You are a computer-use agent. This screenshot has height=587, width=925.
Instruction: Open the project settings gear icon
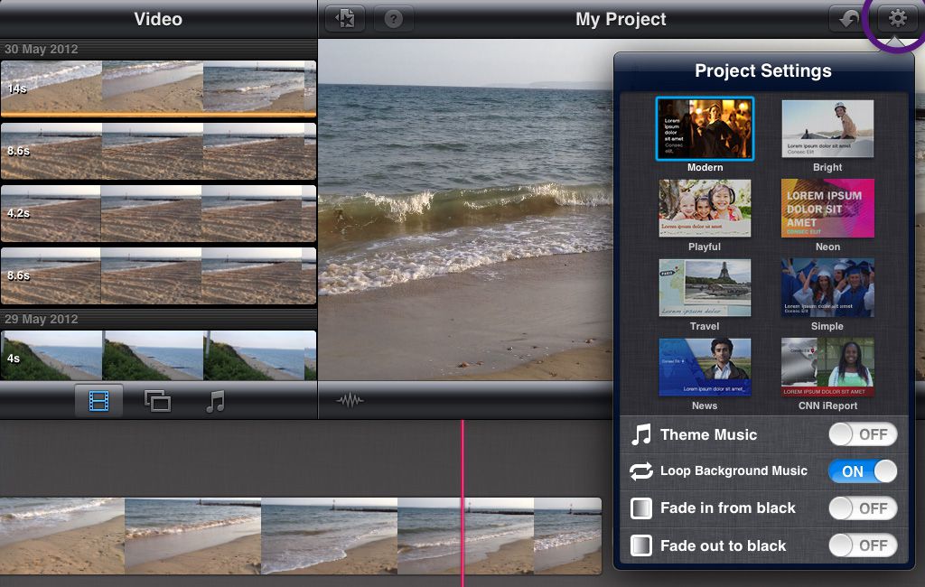pyautogui.click(x=897, y=19)
